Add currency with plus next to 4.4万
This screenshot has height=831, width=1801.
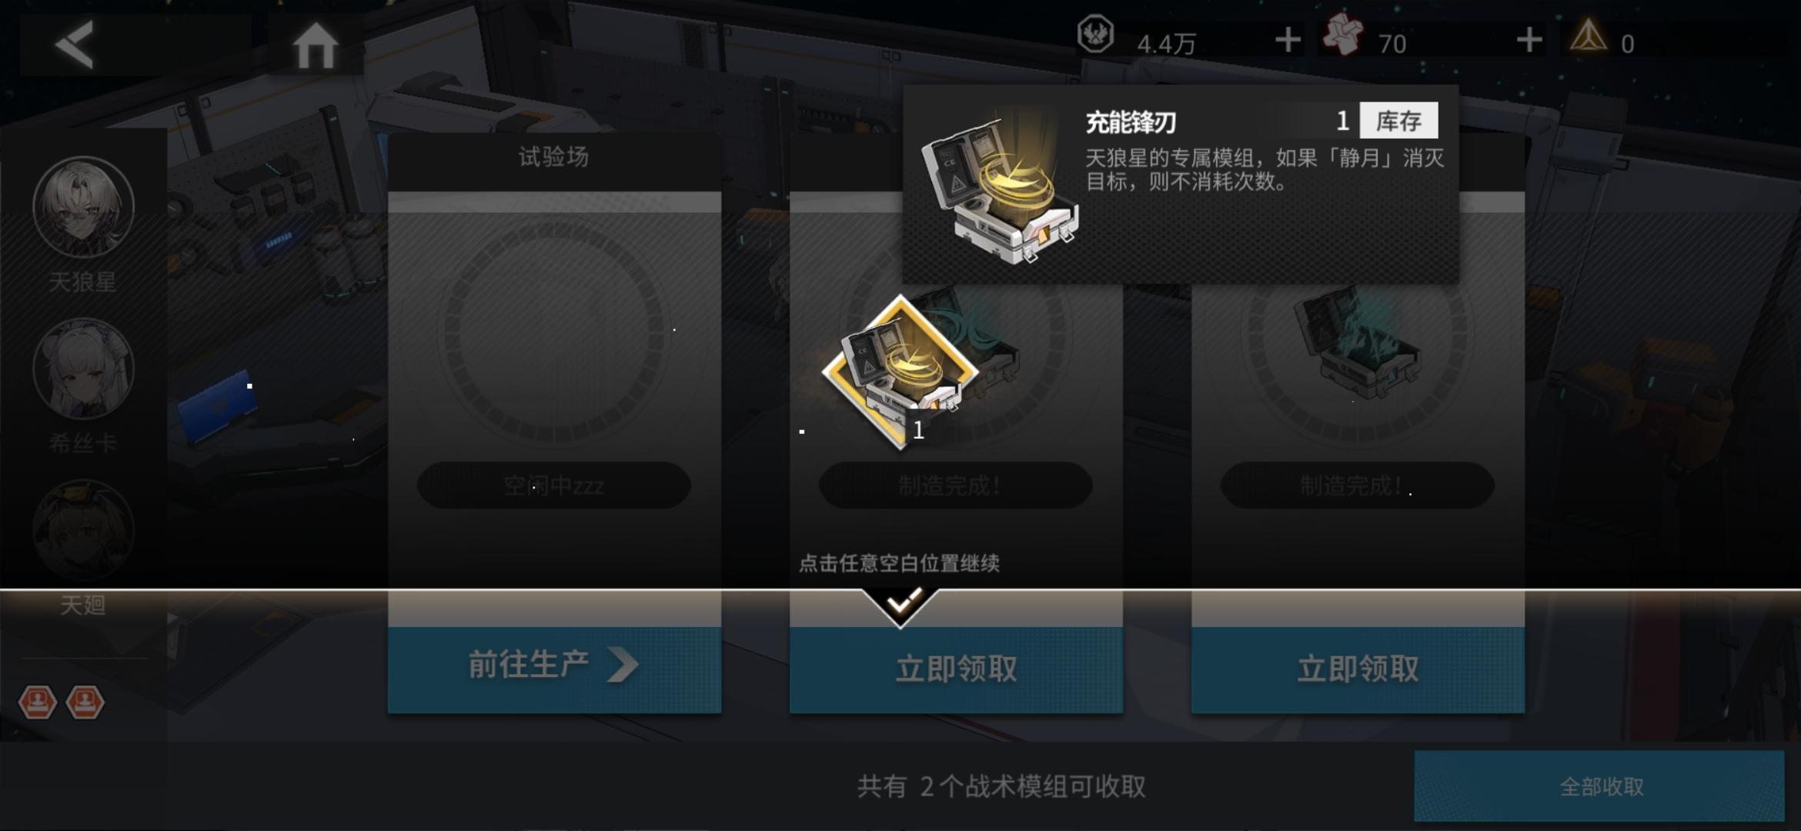tap(1288, 40)
